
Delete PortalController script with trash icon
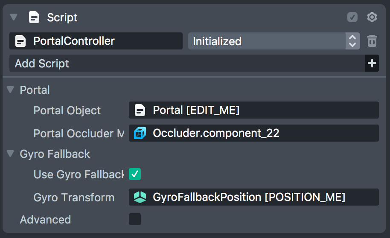(372, 41)
